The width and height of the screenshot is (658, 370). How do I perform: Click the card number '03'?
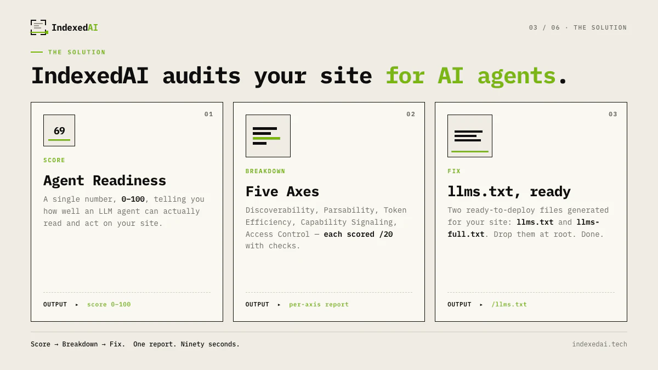[x=613, y=114]
